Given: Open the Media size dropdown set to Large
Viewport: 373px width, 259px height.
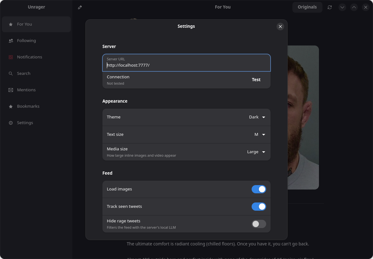Looking at the screenshot, I should 256,152.
